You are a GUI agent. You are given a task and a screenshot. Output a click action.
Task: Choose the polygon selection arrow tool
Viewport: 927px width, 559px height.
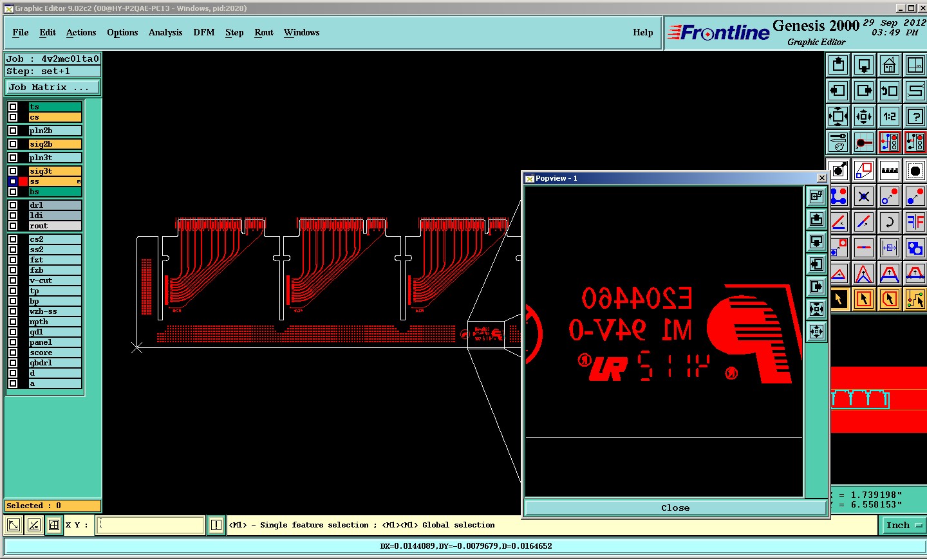(890, 299)
